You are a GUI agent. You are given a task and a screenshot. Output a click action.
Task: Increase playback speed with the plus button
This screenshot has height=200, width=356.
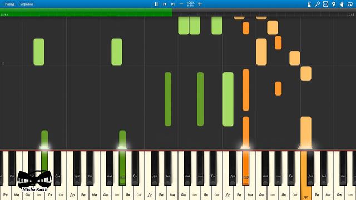(x=200, y=4)
